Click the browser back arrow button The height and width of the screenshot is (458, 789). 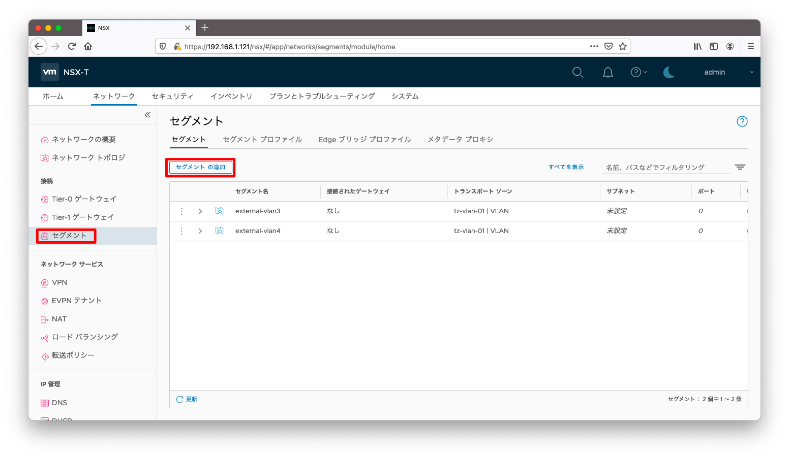coord(39,46)
